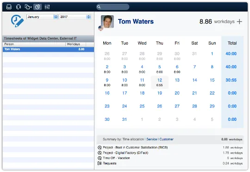Select summary by Time allocation
The width and height of the screenshot is (250, 172).
133,139
